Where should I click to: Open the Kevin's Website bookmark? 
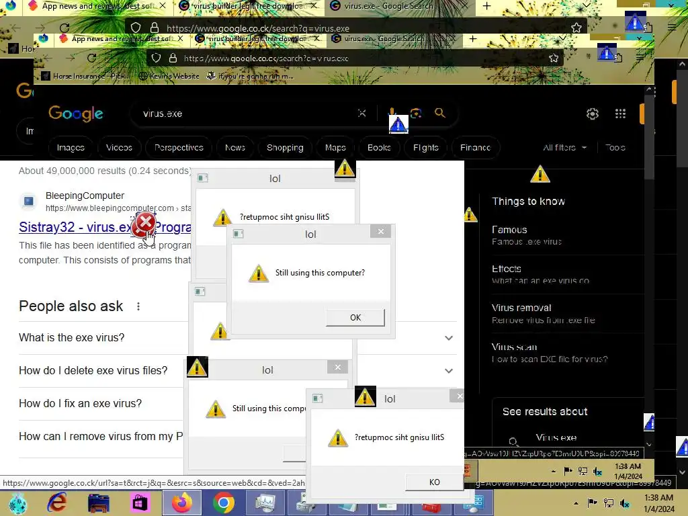coord(169,76)
